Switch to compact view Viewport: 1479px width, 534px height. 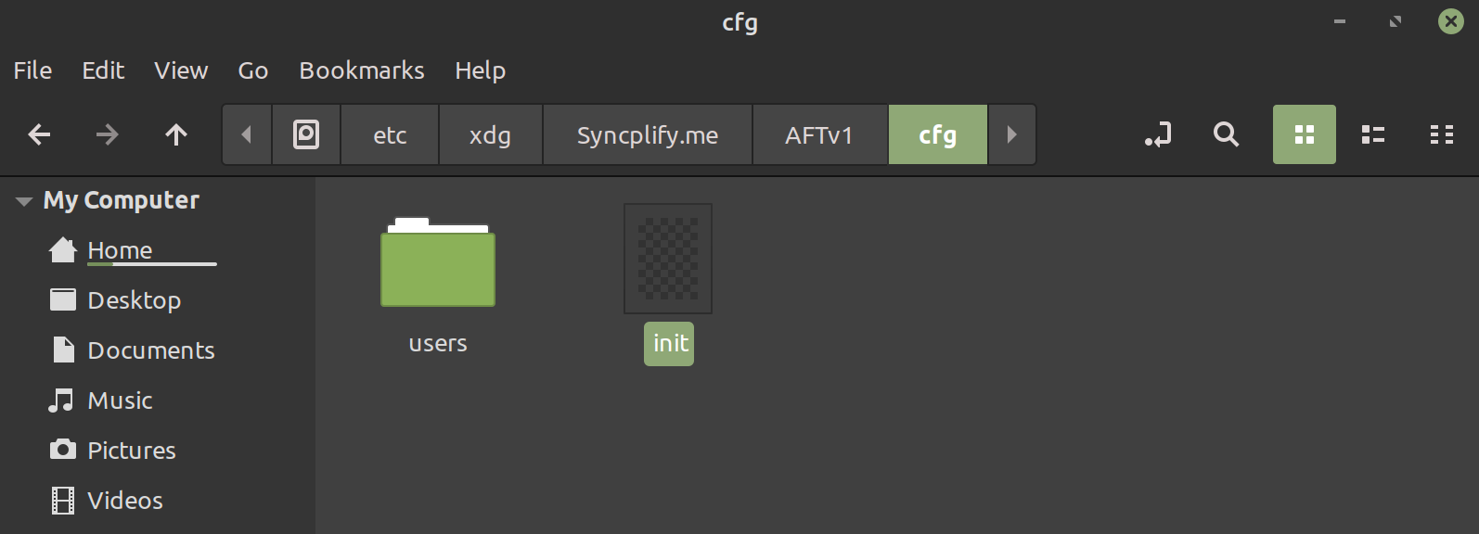tap(1442, 134)
